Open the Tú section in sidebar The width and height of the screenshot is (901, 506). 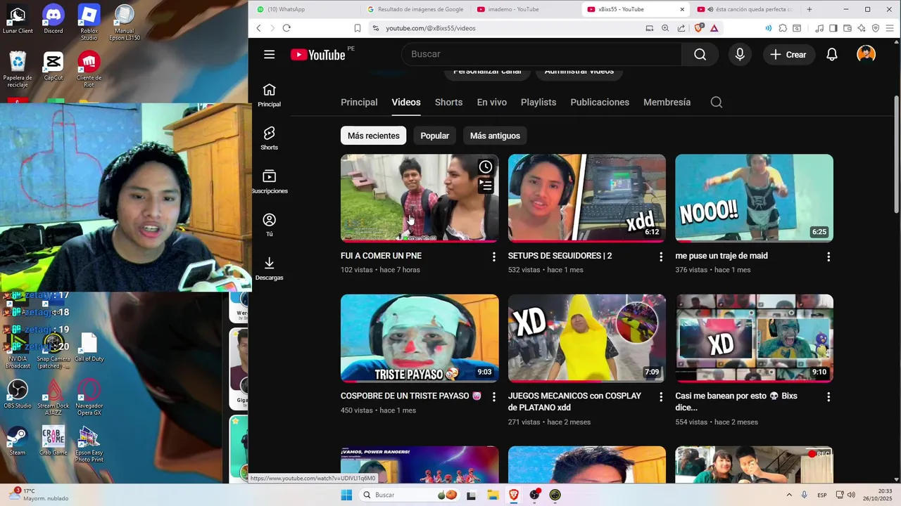(x=269, y=225)
